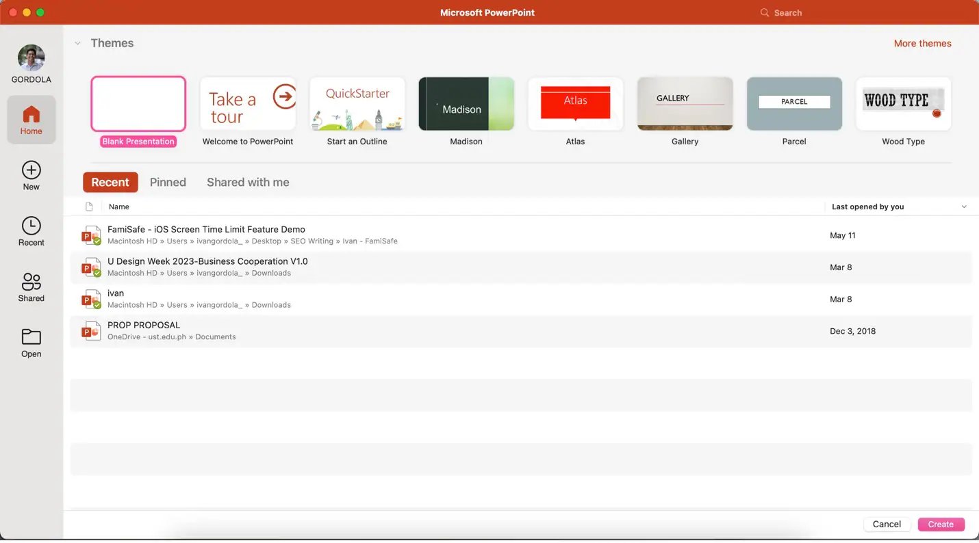Sort by Last opened by you header
979x543 pixels.
coord(867,207)
